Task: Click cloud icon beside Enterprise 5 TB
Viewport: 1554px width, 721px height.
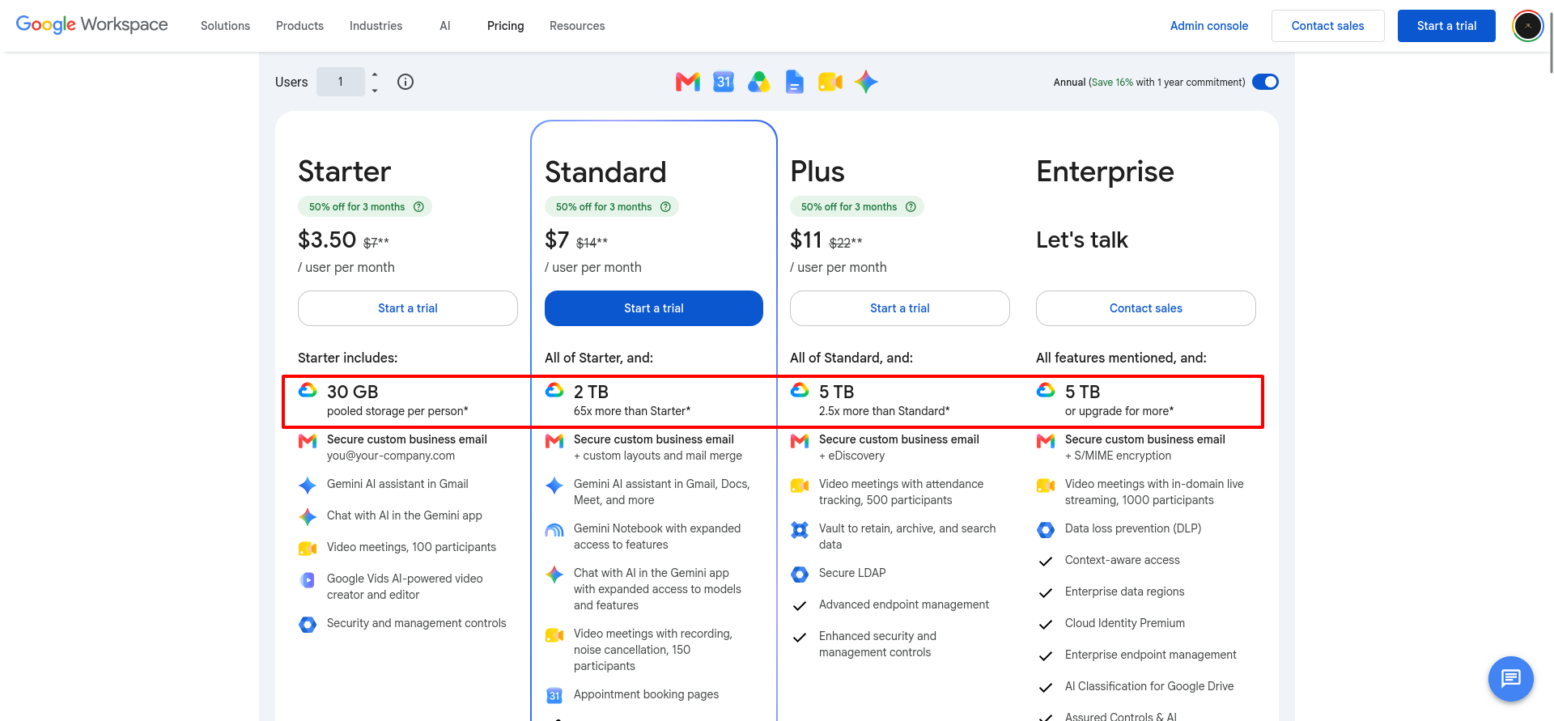Action: coord(1046,390)
